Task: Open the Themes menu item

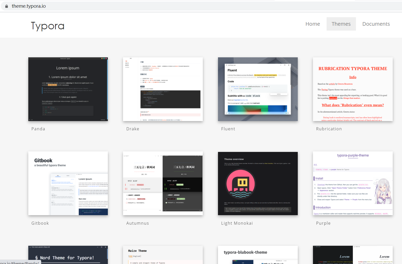Action: [x=341, y=24]
